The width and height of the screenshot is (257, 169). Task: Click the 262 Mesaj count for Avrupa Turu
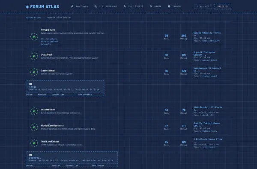click(184, 36)
